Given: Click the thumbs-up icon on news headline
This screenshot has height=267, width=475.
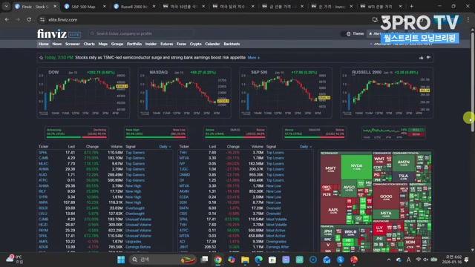Looking at the screenshot, I should (421, 58).
